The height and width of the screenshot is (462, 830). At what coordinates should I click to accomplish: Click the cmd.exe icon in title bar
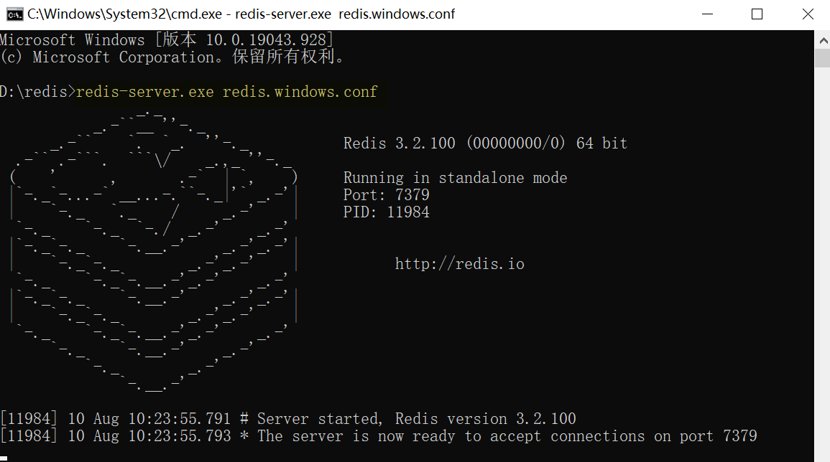coord(14,14)
